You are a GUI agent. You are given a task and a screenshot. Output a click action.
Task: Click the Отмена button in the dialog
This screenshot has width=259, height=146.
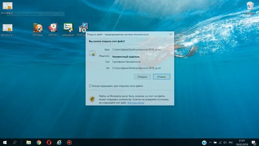click(x=161, y=77)
